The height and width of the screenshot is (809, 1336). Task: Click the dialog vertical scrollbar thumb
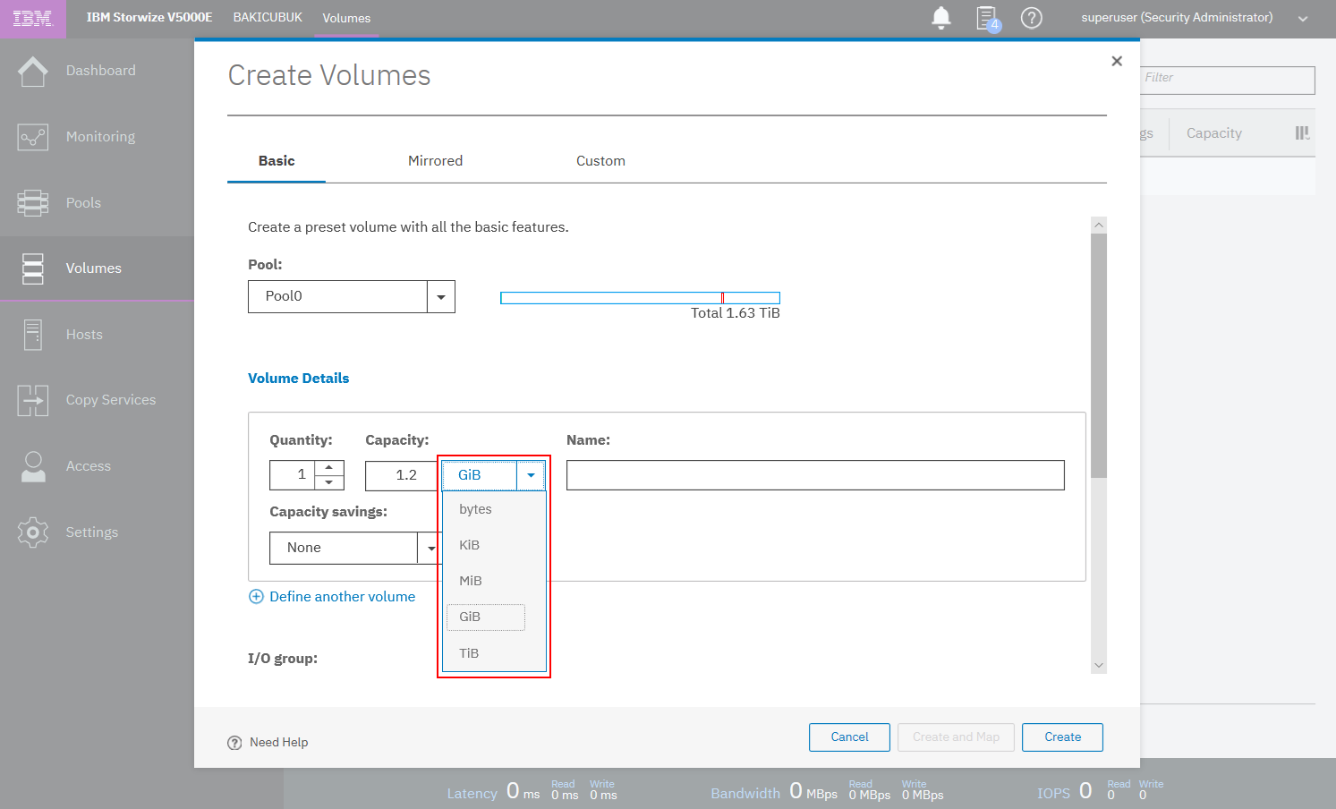click(x=1099, y=355)
